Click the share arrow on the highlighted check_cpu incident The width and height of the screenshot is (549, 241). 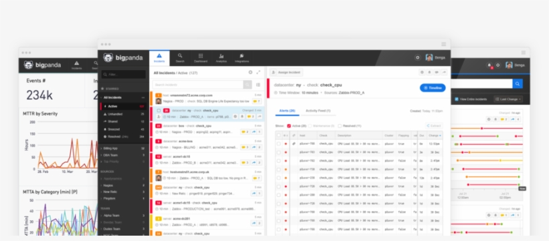(260, 116)
